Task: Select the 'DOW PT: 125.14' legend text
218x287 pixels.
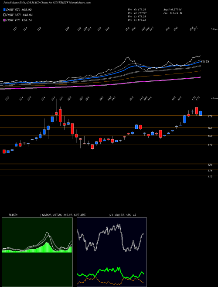Action: 19,20
